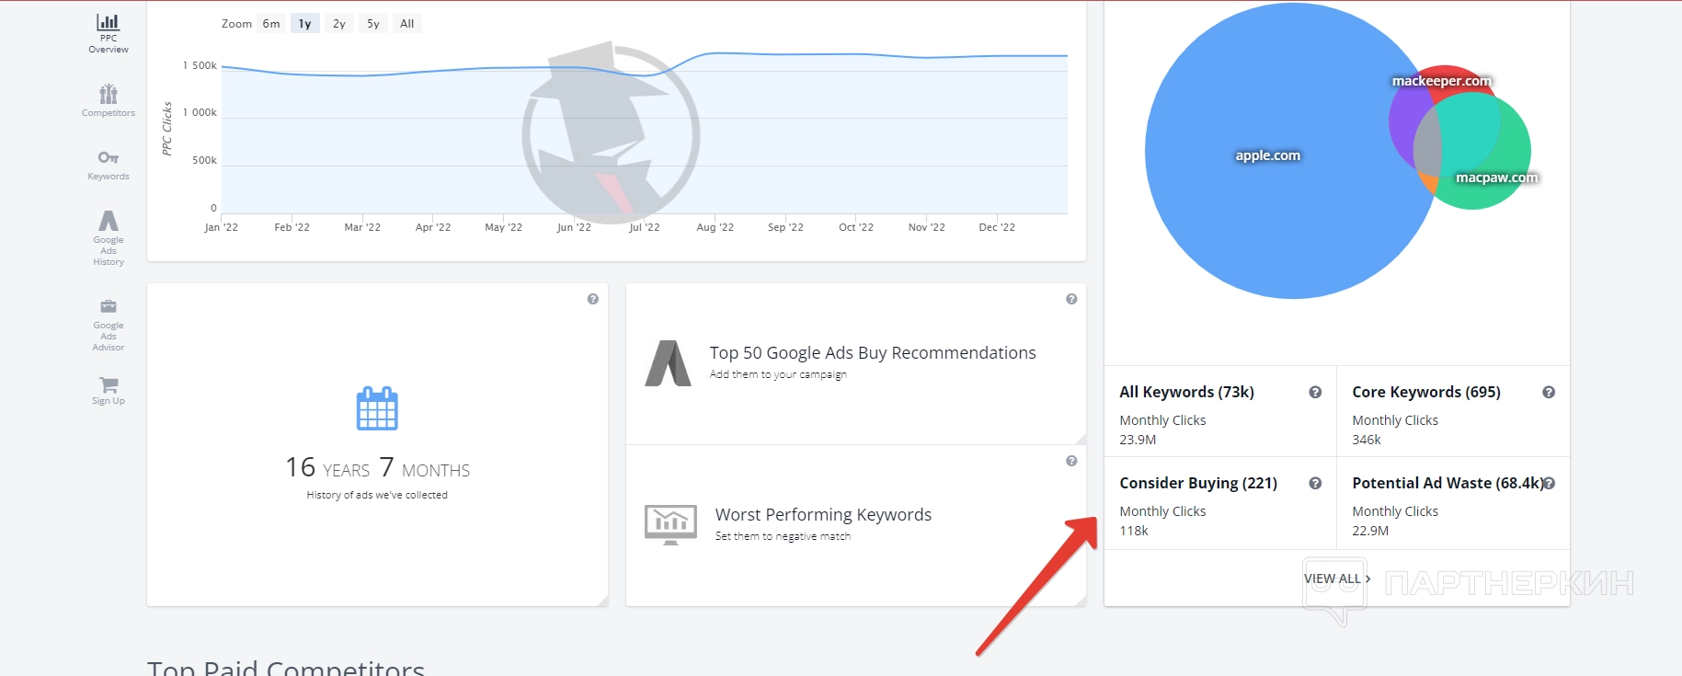Click the Core Keywords (695) heading

point(1426,392)
